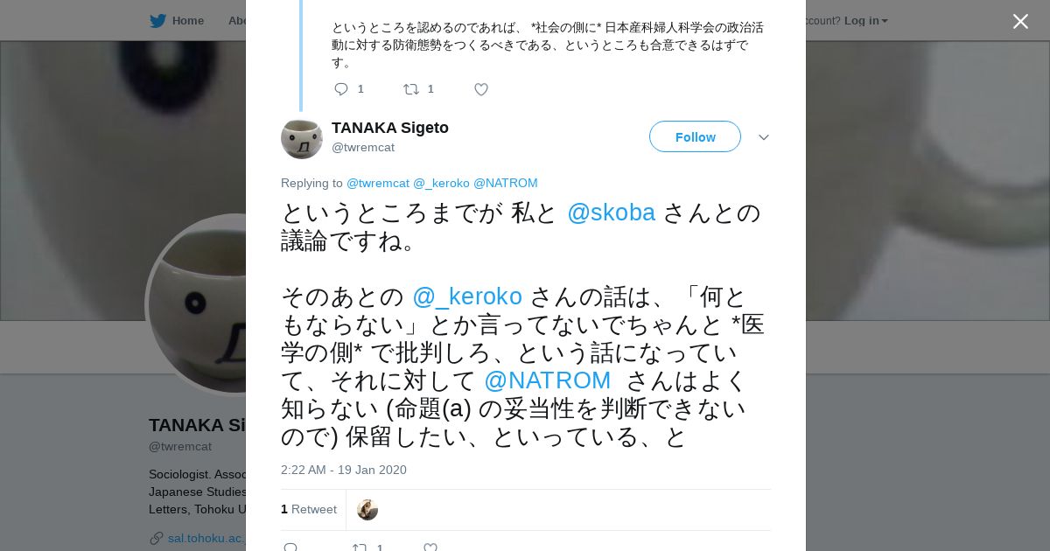Image resolution: width=1050 pixels, height=551 pixels.
Task: Go to Home in the top navigation
Action: coord(187,21)
